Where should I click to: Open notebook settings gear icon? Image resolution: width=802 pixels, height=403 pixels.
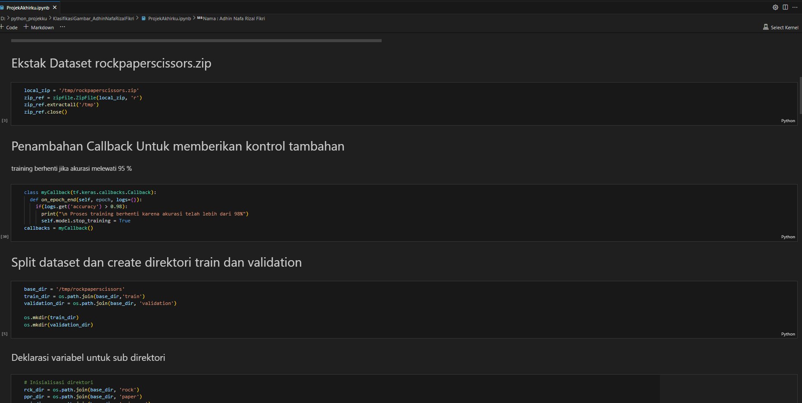775,7
